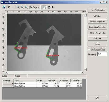Image resolution: width=109 pixels, height=102 pixels.
Task: Select the Rotation column header
Action: pyautogui.click(x=53, y=81)
